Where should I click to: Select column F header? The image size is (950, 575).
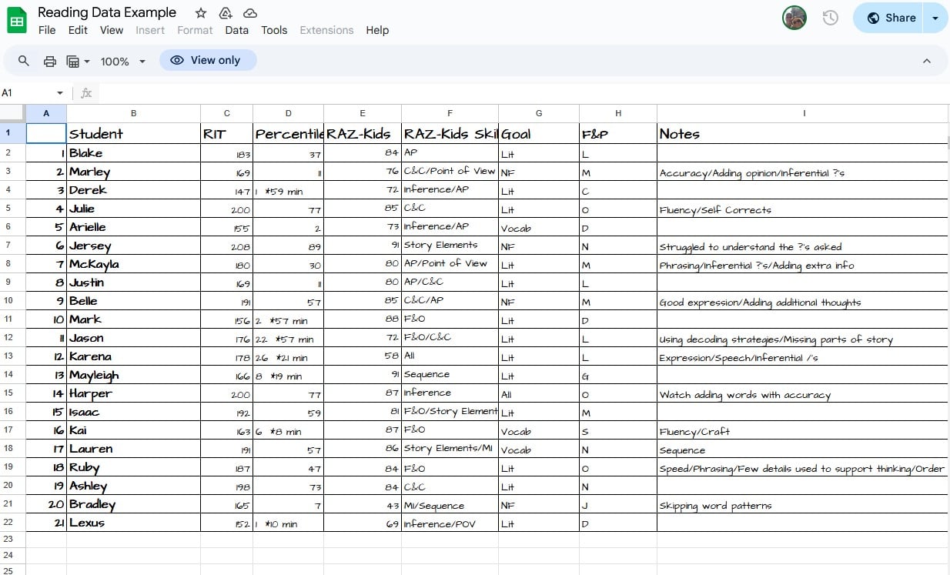pyautogui.click(x=450, y=113)
